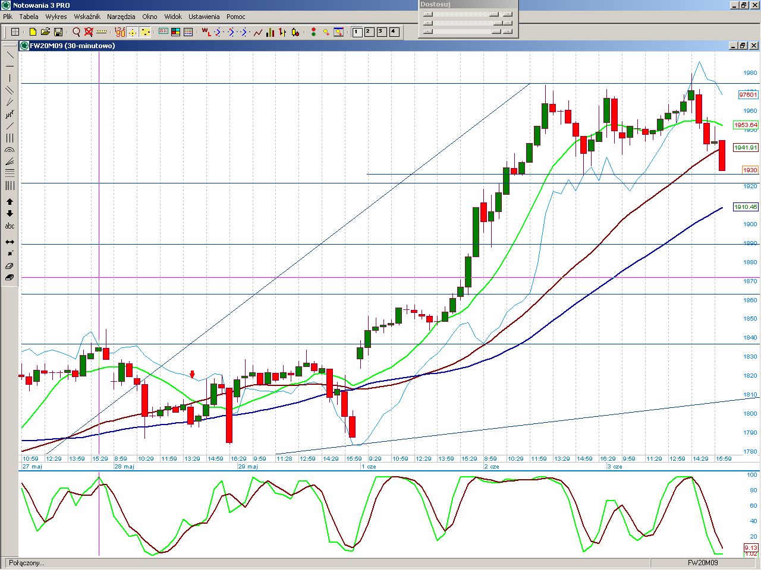Toggle the first yellow crosshair toolbar button
The height and width of the screenshot is (570, 761).
point(133,32)
